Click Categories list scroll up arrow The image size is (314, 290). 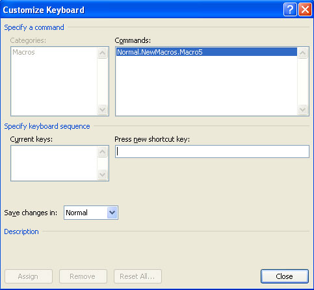click(x=102, y=53)
